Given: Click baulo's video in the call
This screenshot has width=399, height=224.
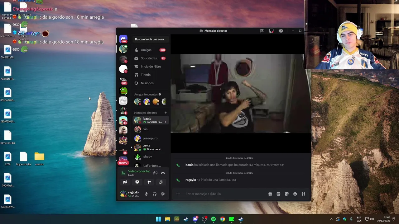Looking at the screenshot, I should pyautogui.click(x=240, y=93).
